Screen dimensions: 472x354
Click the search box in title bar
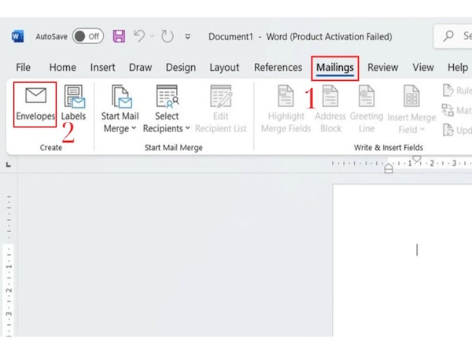(x=455, y=36)
